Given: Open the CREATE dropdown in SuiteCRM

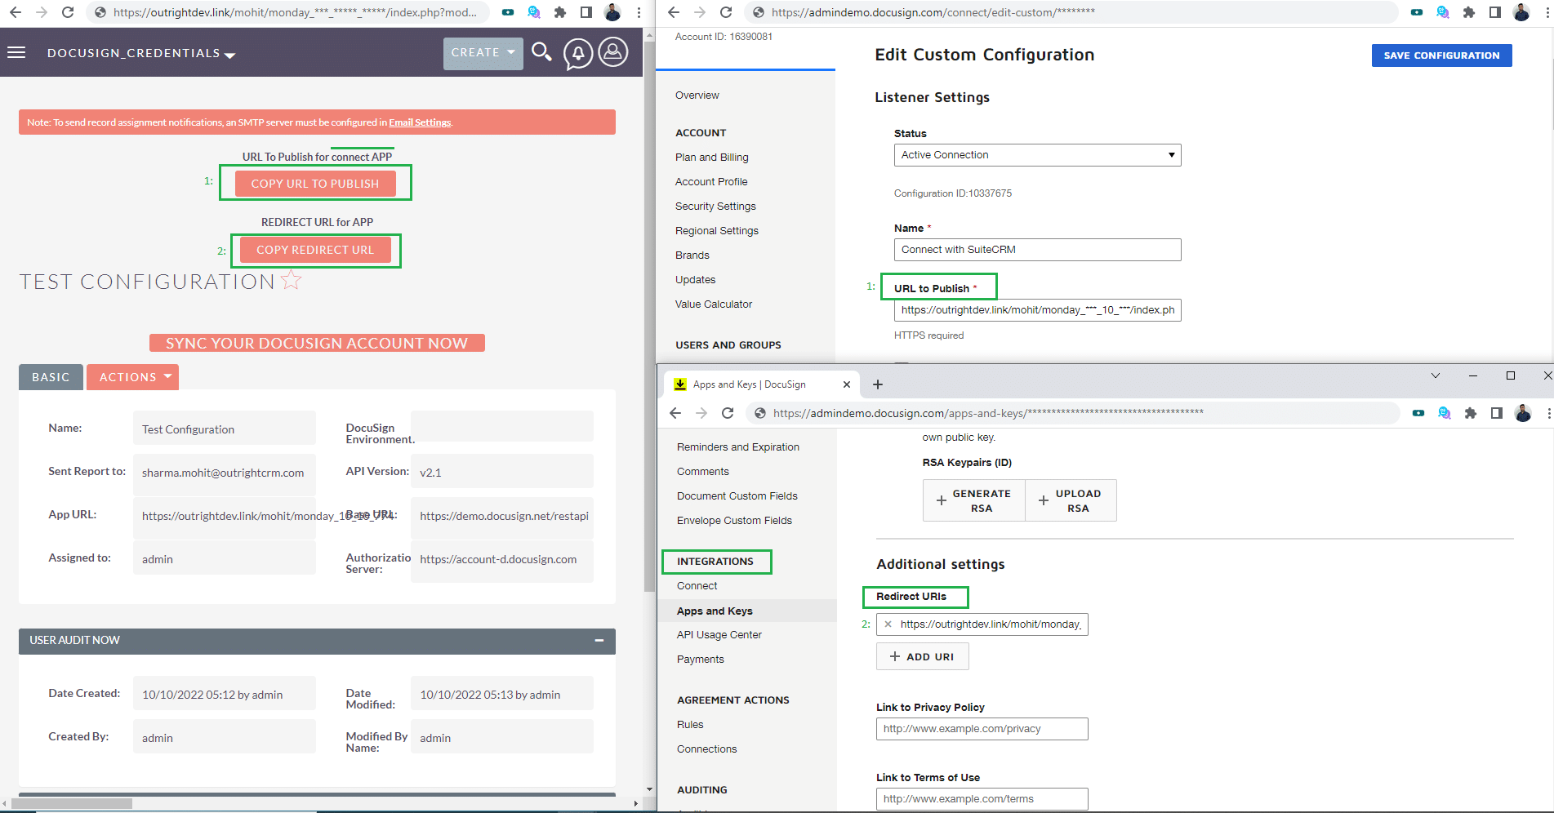Looking at the screenshot, I should tap(483, 53).
